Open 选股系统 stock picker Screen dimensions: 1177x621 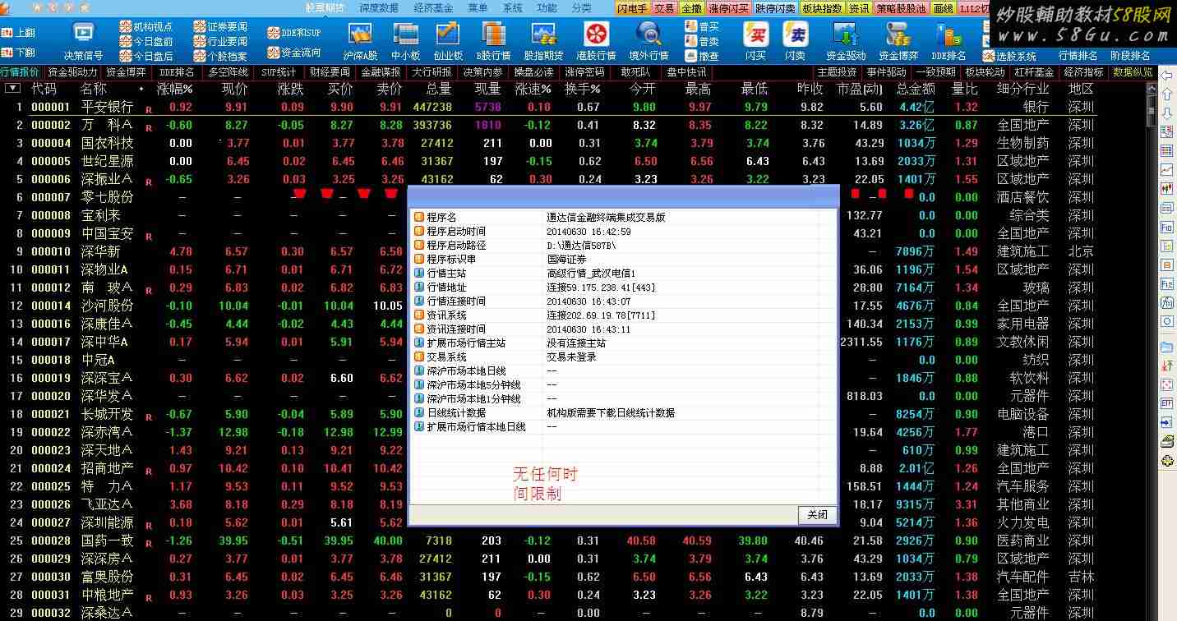coord(1008,56)
